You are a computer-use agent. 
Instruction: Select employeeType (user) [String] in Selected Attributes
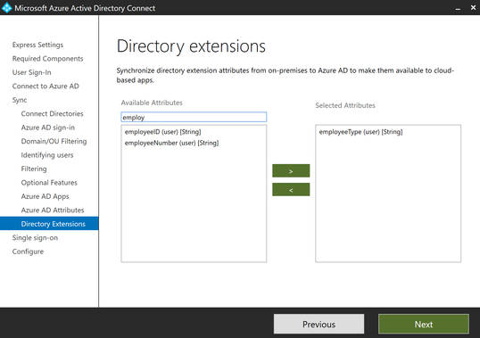coord(360,132)
